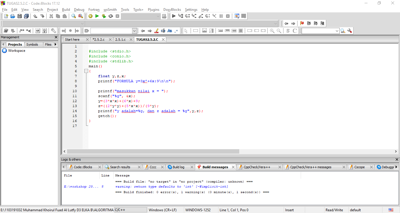400x213 pixels.
Task: Show more Management tabs with right arrow
Action: coord(55,44)
